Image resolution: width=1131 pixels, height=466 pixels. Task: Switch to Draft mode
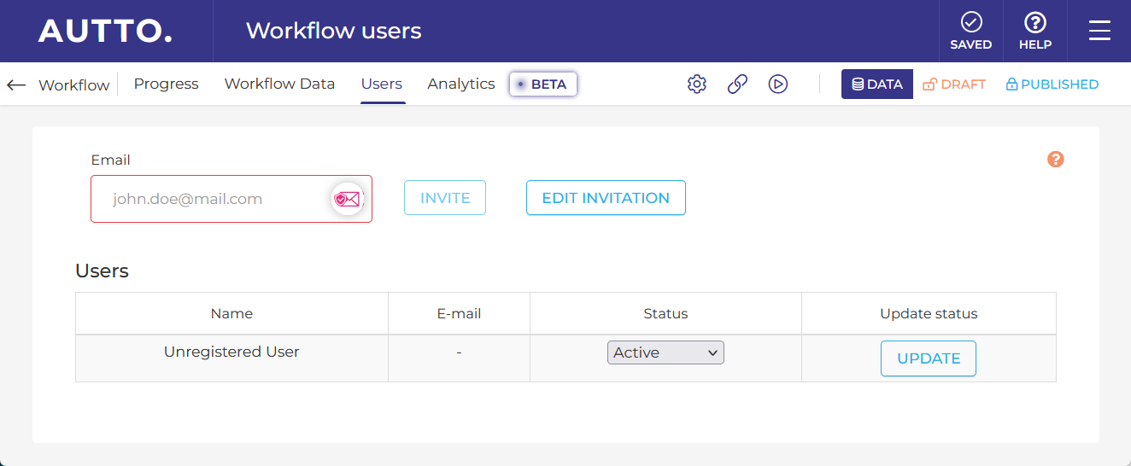pos(954,84)
